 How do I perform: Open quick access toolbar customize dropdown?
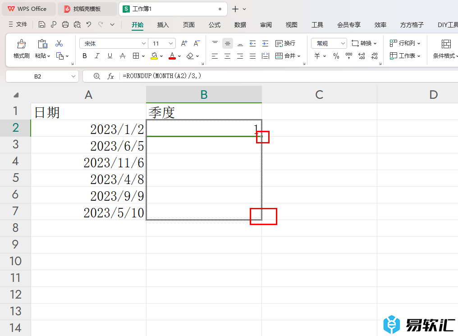[x=112, y=24]
